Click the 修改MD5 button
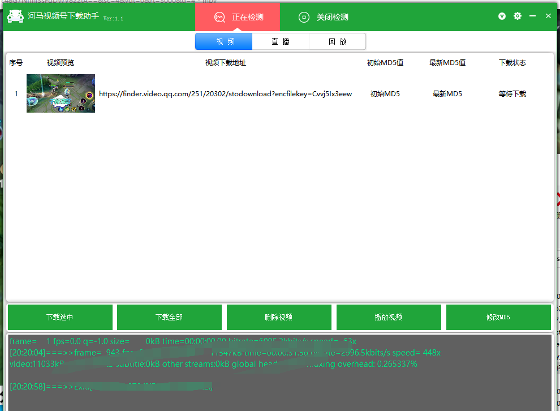Image resolution: width=560 pixels, height=411 pixels. coord(498,317)
